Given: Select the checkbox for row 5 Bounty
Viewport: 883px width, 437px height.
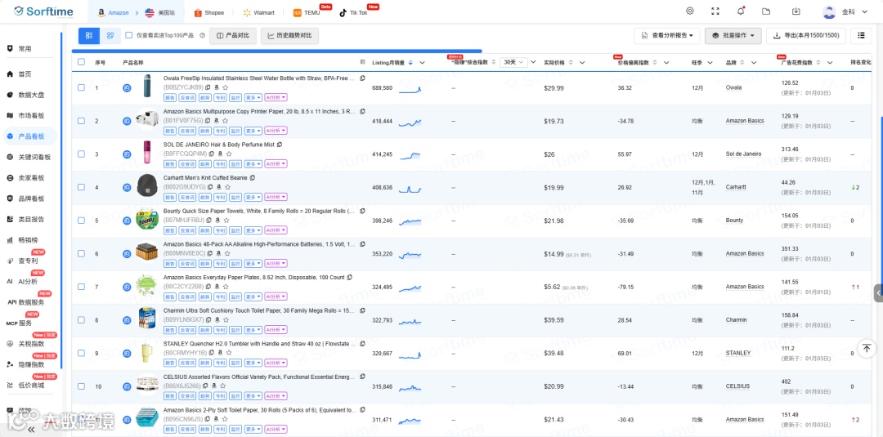Looking at the screenshot, I should (81, 221).
